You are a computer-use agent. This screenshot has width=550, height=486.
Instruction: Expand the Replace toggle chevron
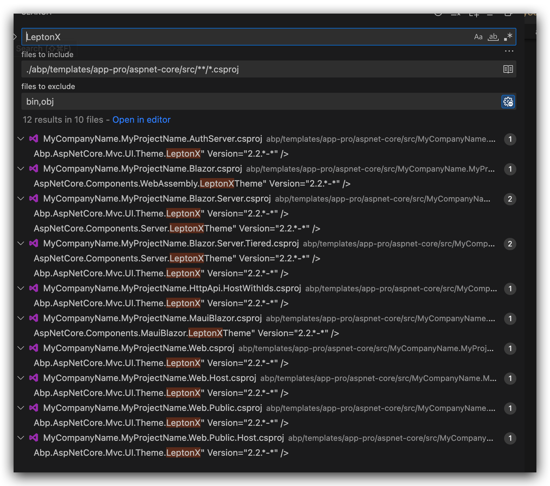(15, 37)
